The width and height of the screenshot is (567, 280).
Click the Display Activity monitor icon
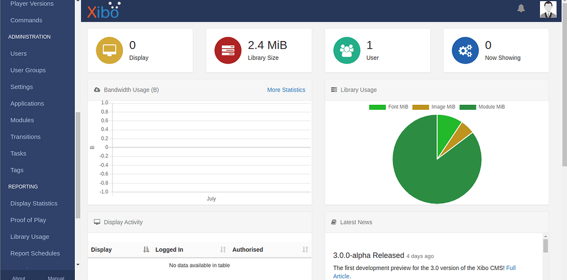point(97,222)
